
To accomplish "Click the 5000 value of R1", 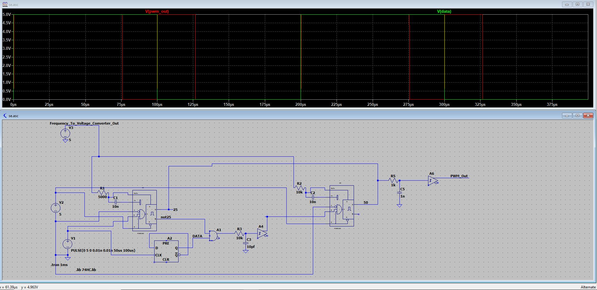I will [x=103, y=197].
